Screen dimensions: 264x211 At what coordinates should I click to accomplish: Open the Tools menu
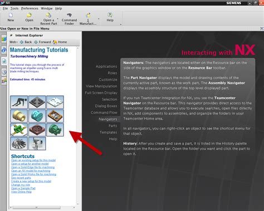pyautogui.click(x=14, y=8)
